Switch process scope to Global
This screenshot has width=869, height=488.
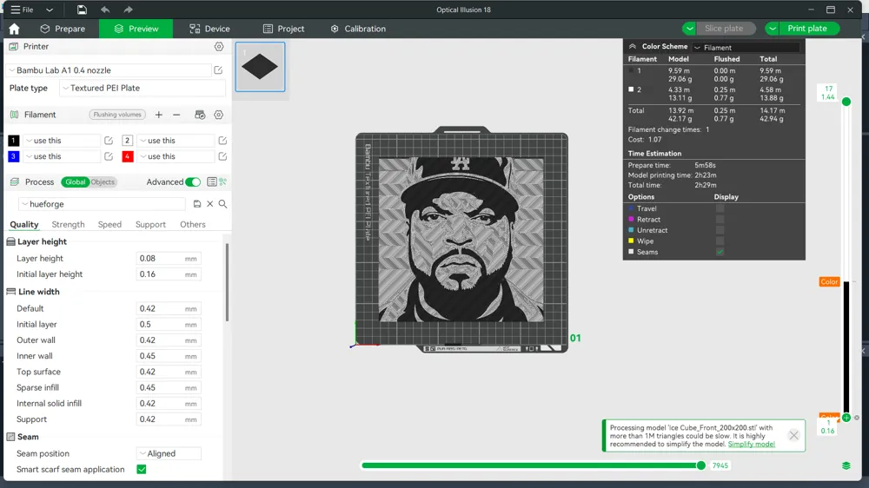(x=75, y=181)
